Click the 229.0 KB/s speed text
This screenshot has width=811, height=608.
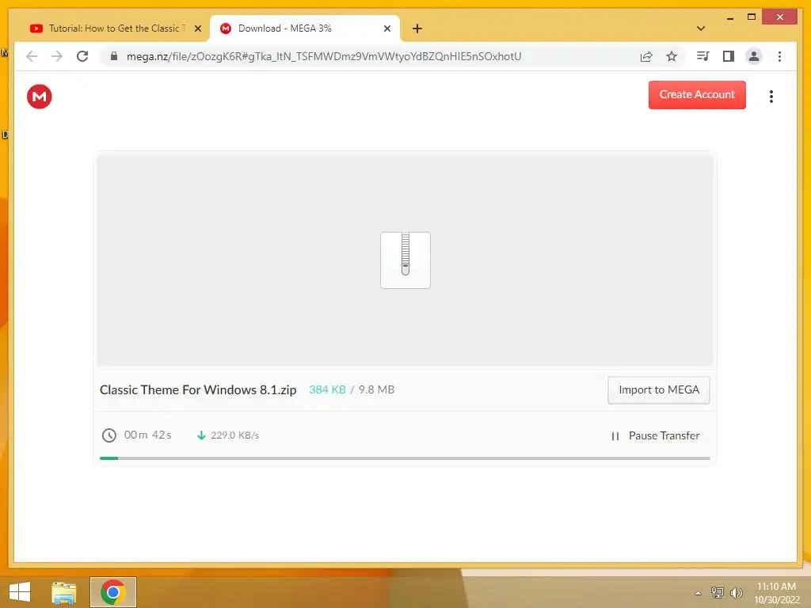click(x=234, y=435)
